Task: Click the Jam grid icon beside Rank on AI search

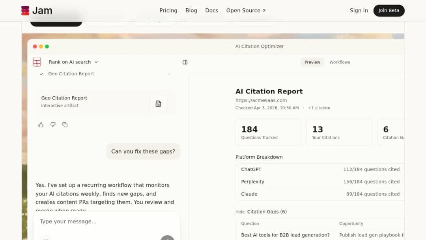Action: 37,62
